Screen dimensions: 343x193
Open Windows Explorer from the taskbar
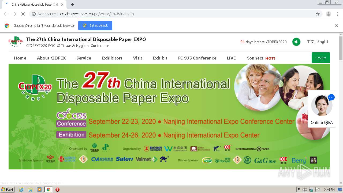(x=30, y=190)
